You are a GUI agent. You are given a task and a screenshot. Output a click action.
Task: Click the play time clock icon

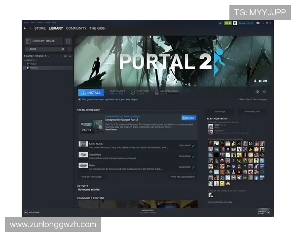tap(133, 92)
